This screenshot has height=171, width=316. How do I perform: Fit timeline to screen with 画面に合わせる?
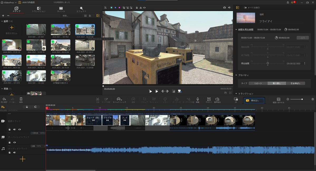[279, 100]
